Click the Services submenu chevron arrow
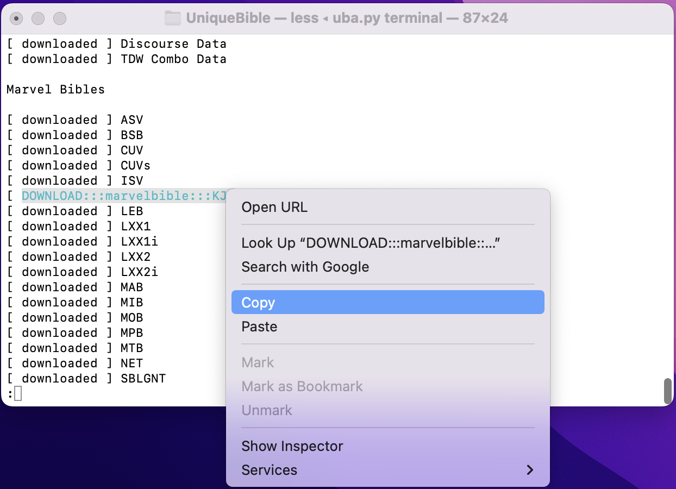The image size is (676, 489). pyautogui.click(x=530, y=470)
